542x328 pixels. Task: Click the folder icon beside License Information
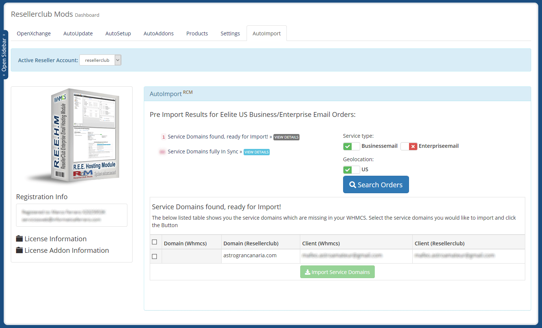pos(19,239)
